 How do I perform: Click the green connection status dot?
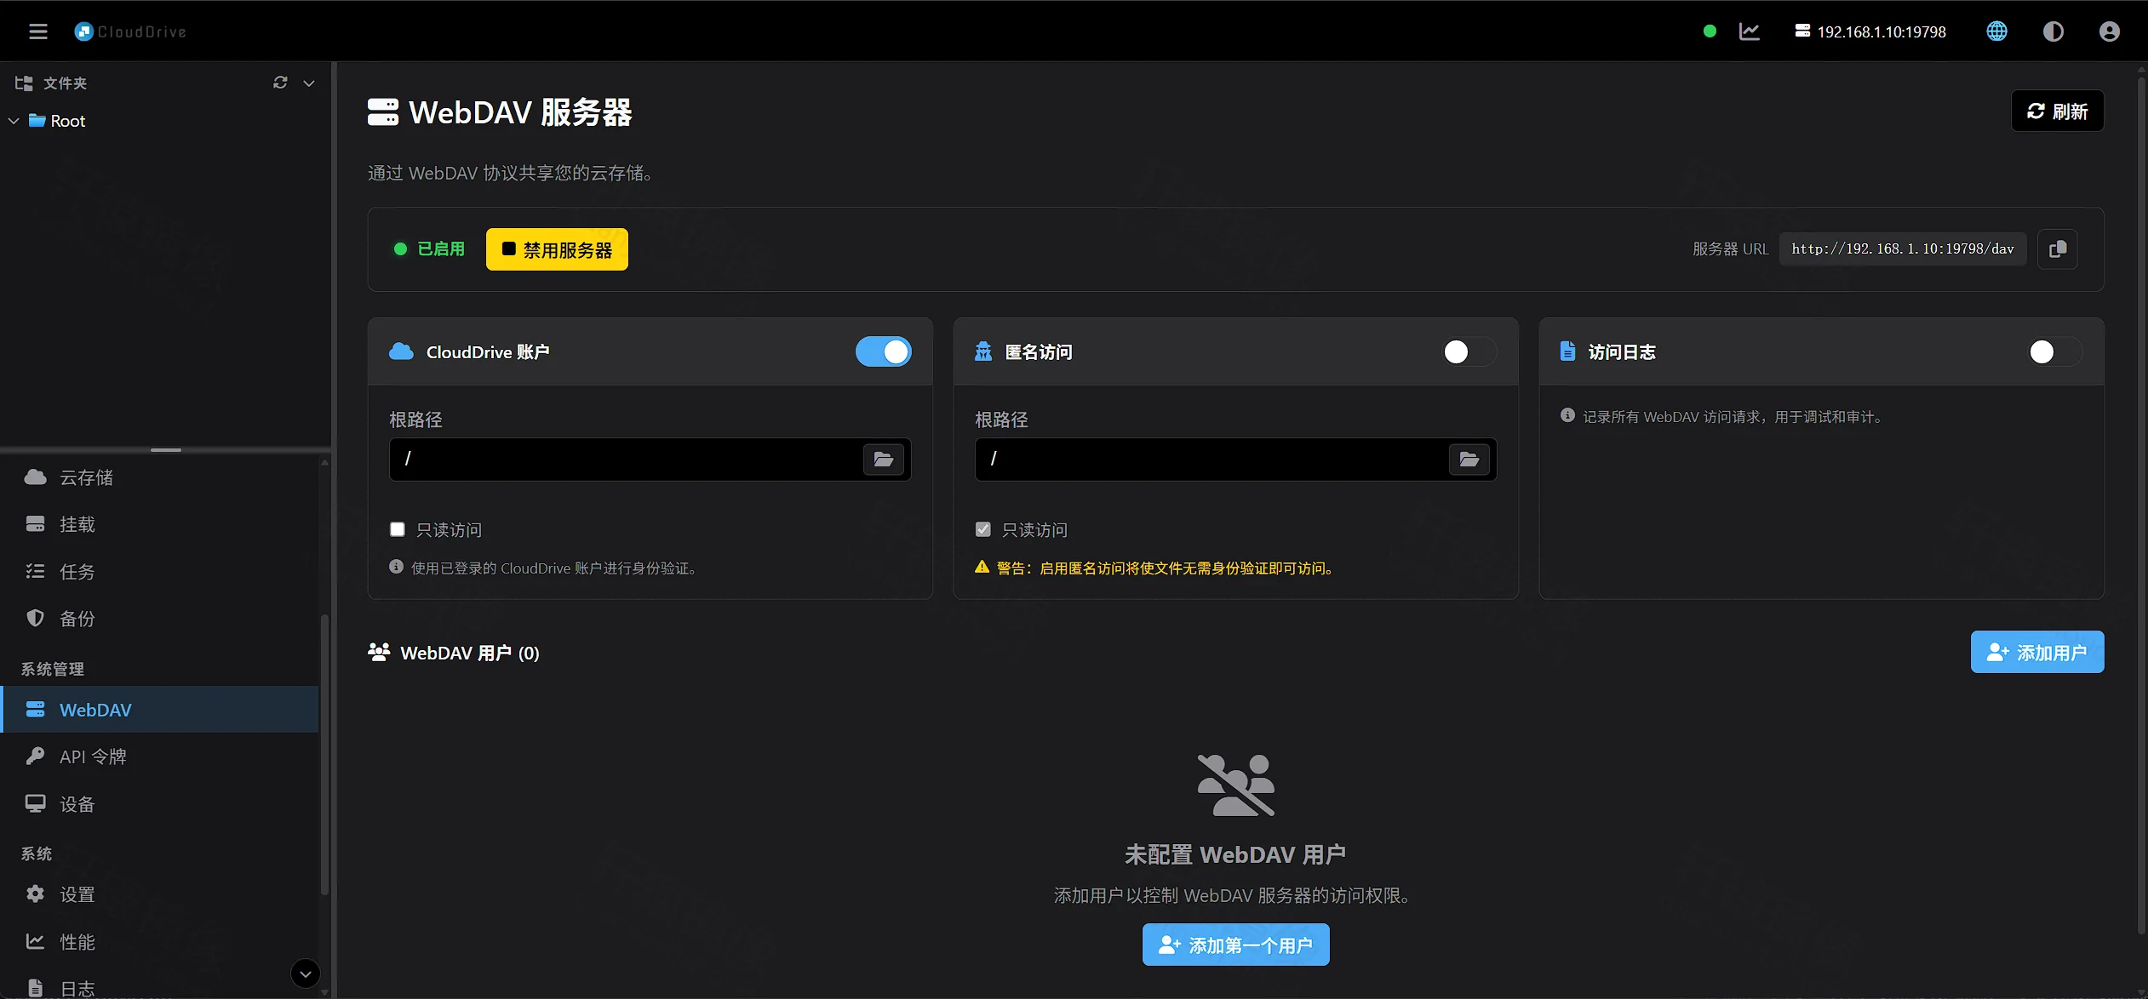coord(1710,31)
